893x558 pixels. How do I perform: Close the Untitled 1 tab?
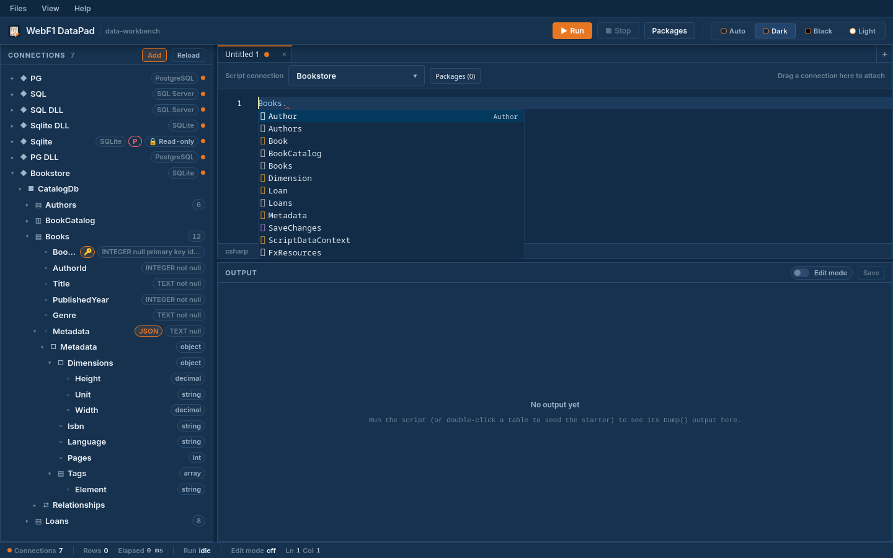coord(284,55)
